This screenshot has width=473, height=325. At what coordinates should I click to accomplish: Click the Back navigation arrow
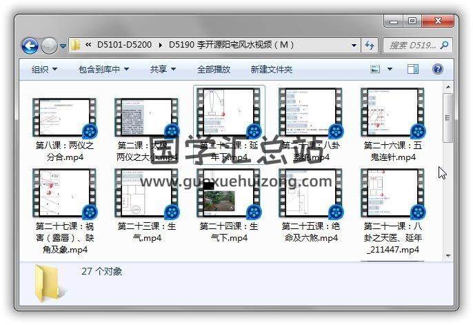(x=30, y=46)
